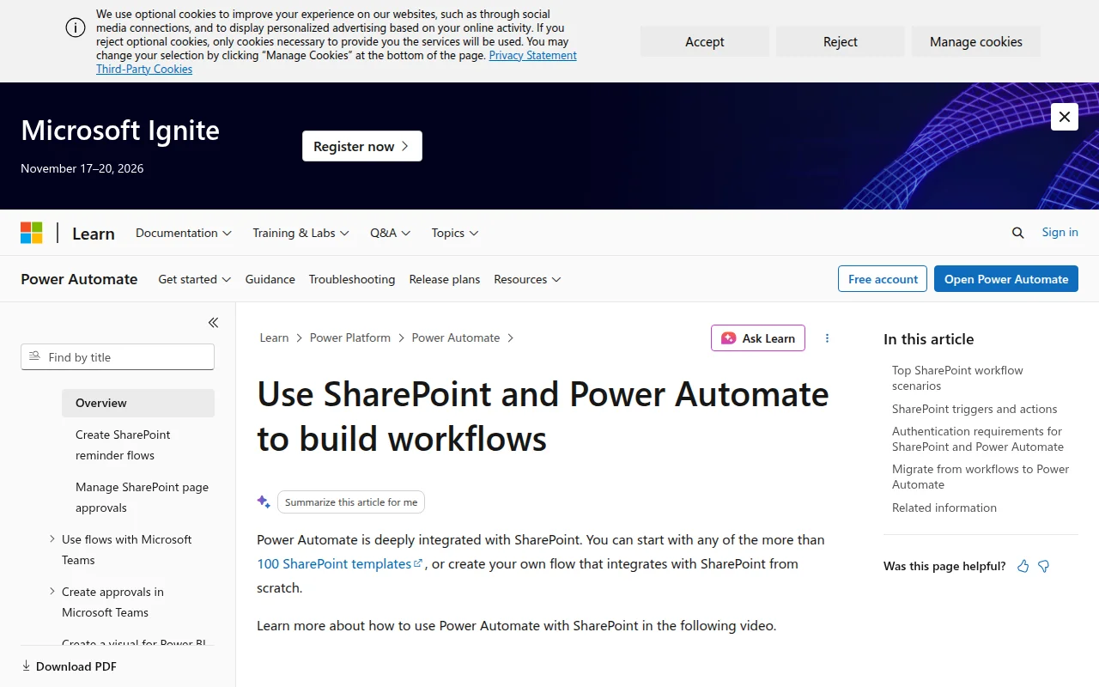The image size is (1099, 687).
Task: Click the Free account button
Action: pyautogui.click(x=883, y=279)
